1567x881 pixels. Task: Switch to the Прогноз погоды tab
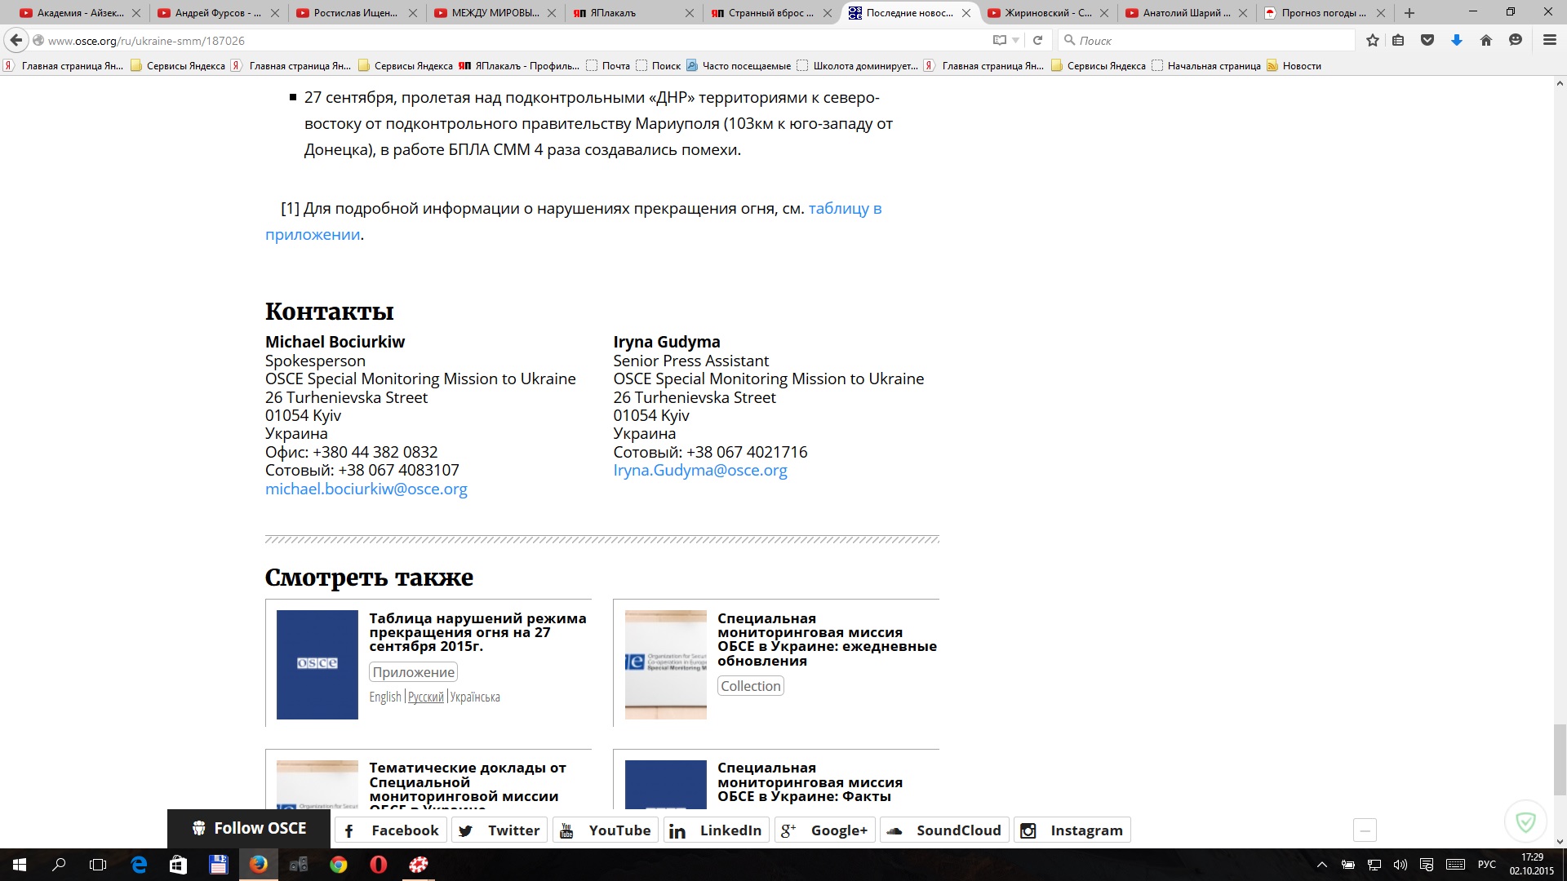(x=1324, y=13)
